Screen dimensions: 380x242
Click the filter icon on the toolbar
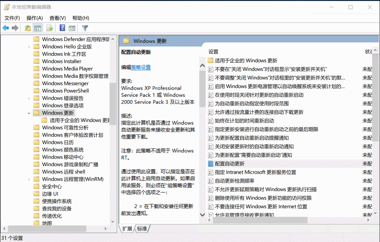(x=84, y=28)
